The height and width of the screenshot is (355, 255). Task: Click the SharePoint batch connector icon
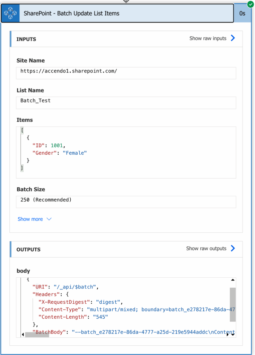pyautogui.click(x=10, y=13)
